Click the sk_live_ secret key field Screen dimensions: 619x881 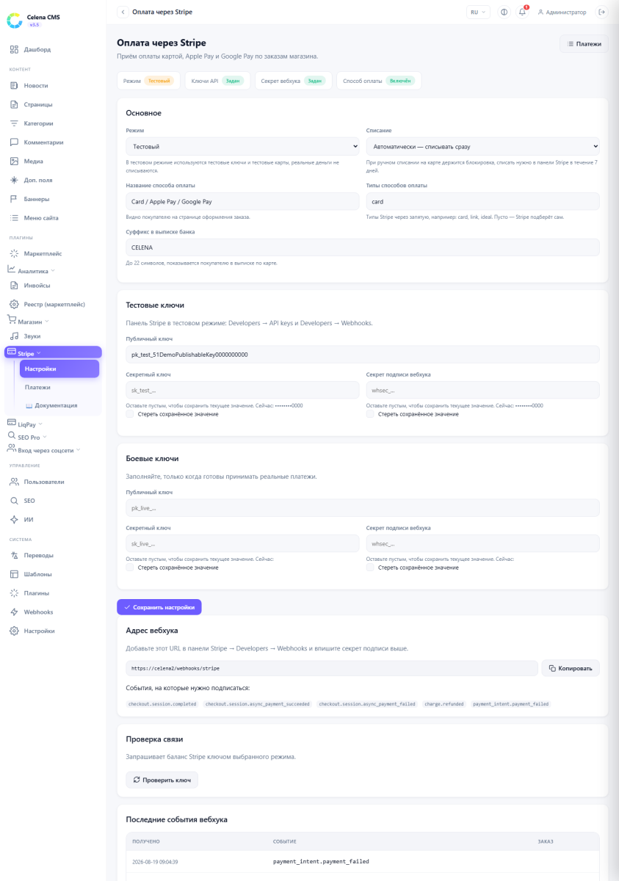[242, 543]
